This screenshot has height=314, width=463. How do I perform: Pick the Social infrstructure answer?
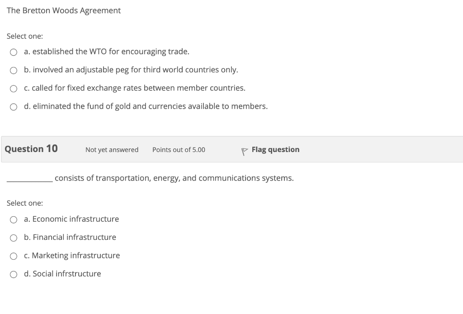[14, 274]
